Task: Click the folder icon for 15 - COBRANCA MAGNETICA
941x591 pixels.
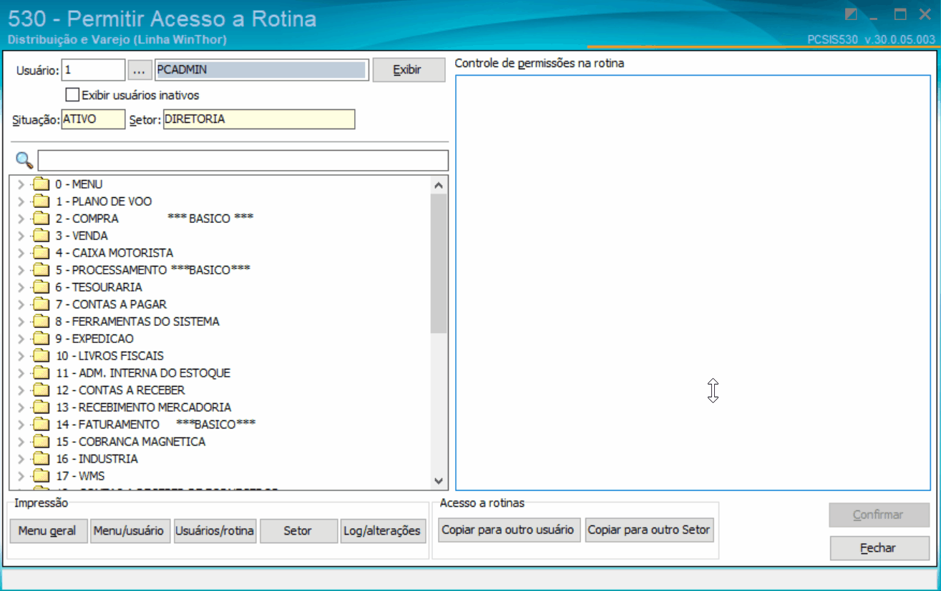Action: pyautogui.click(x=42, y=442)
